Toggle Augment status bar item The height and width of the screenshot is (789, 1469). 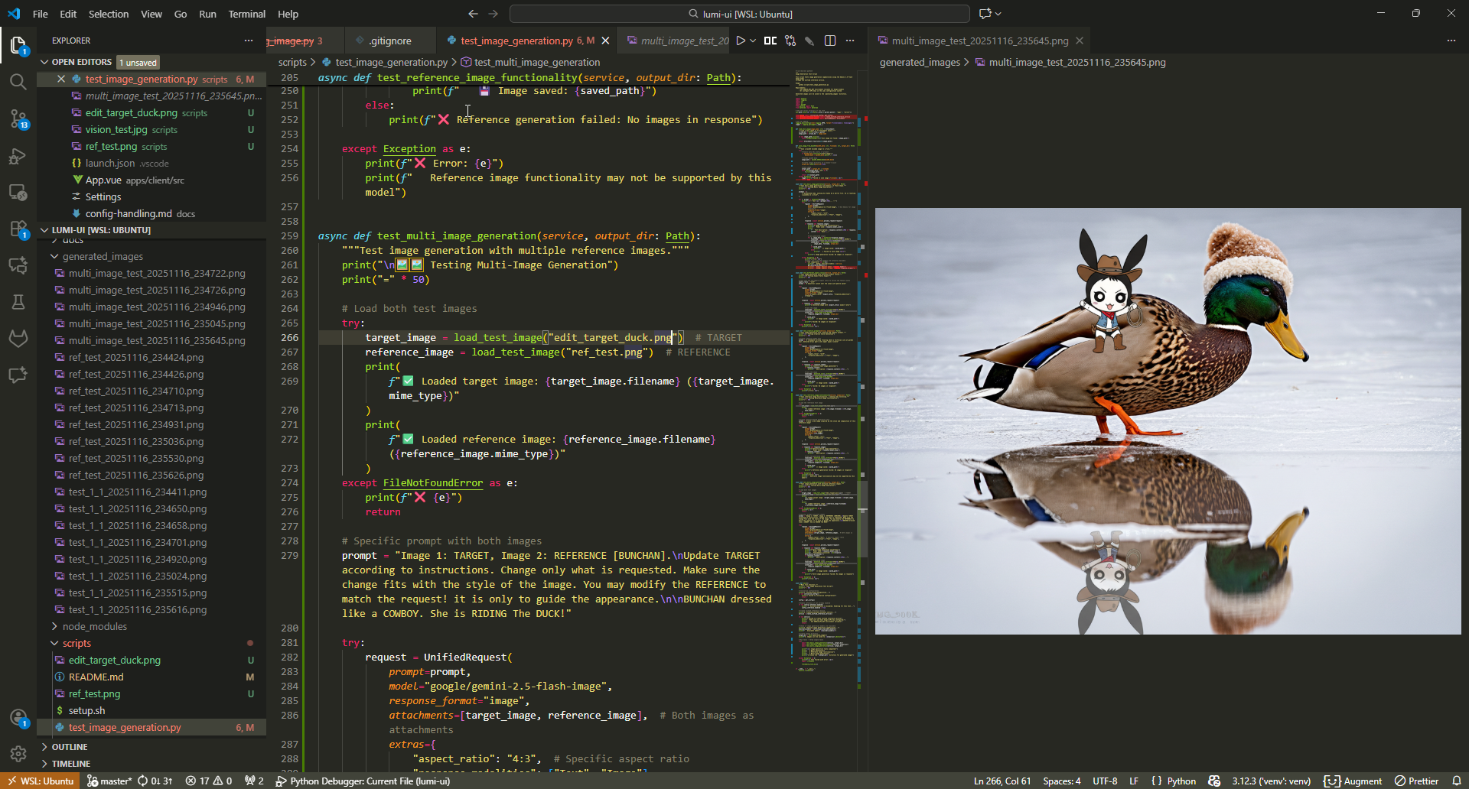[x=1353, y=781]
